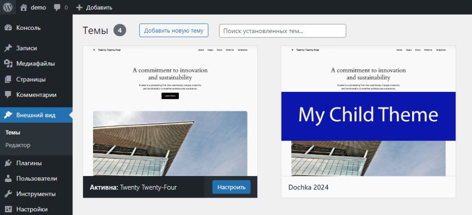Click the Темы page heading

point(95,31)
